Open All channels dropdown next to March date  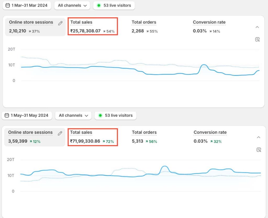[72, 5]
